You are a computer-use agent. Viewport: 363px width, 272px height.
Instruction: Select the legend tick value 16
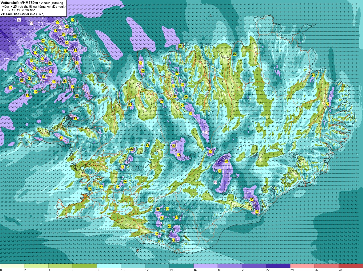pyautogui.click(x=195, y=270)
